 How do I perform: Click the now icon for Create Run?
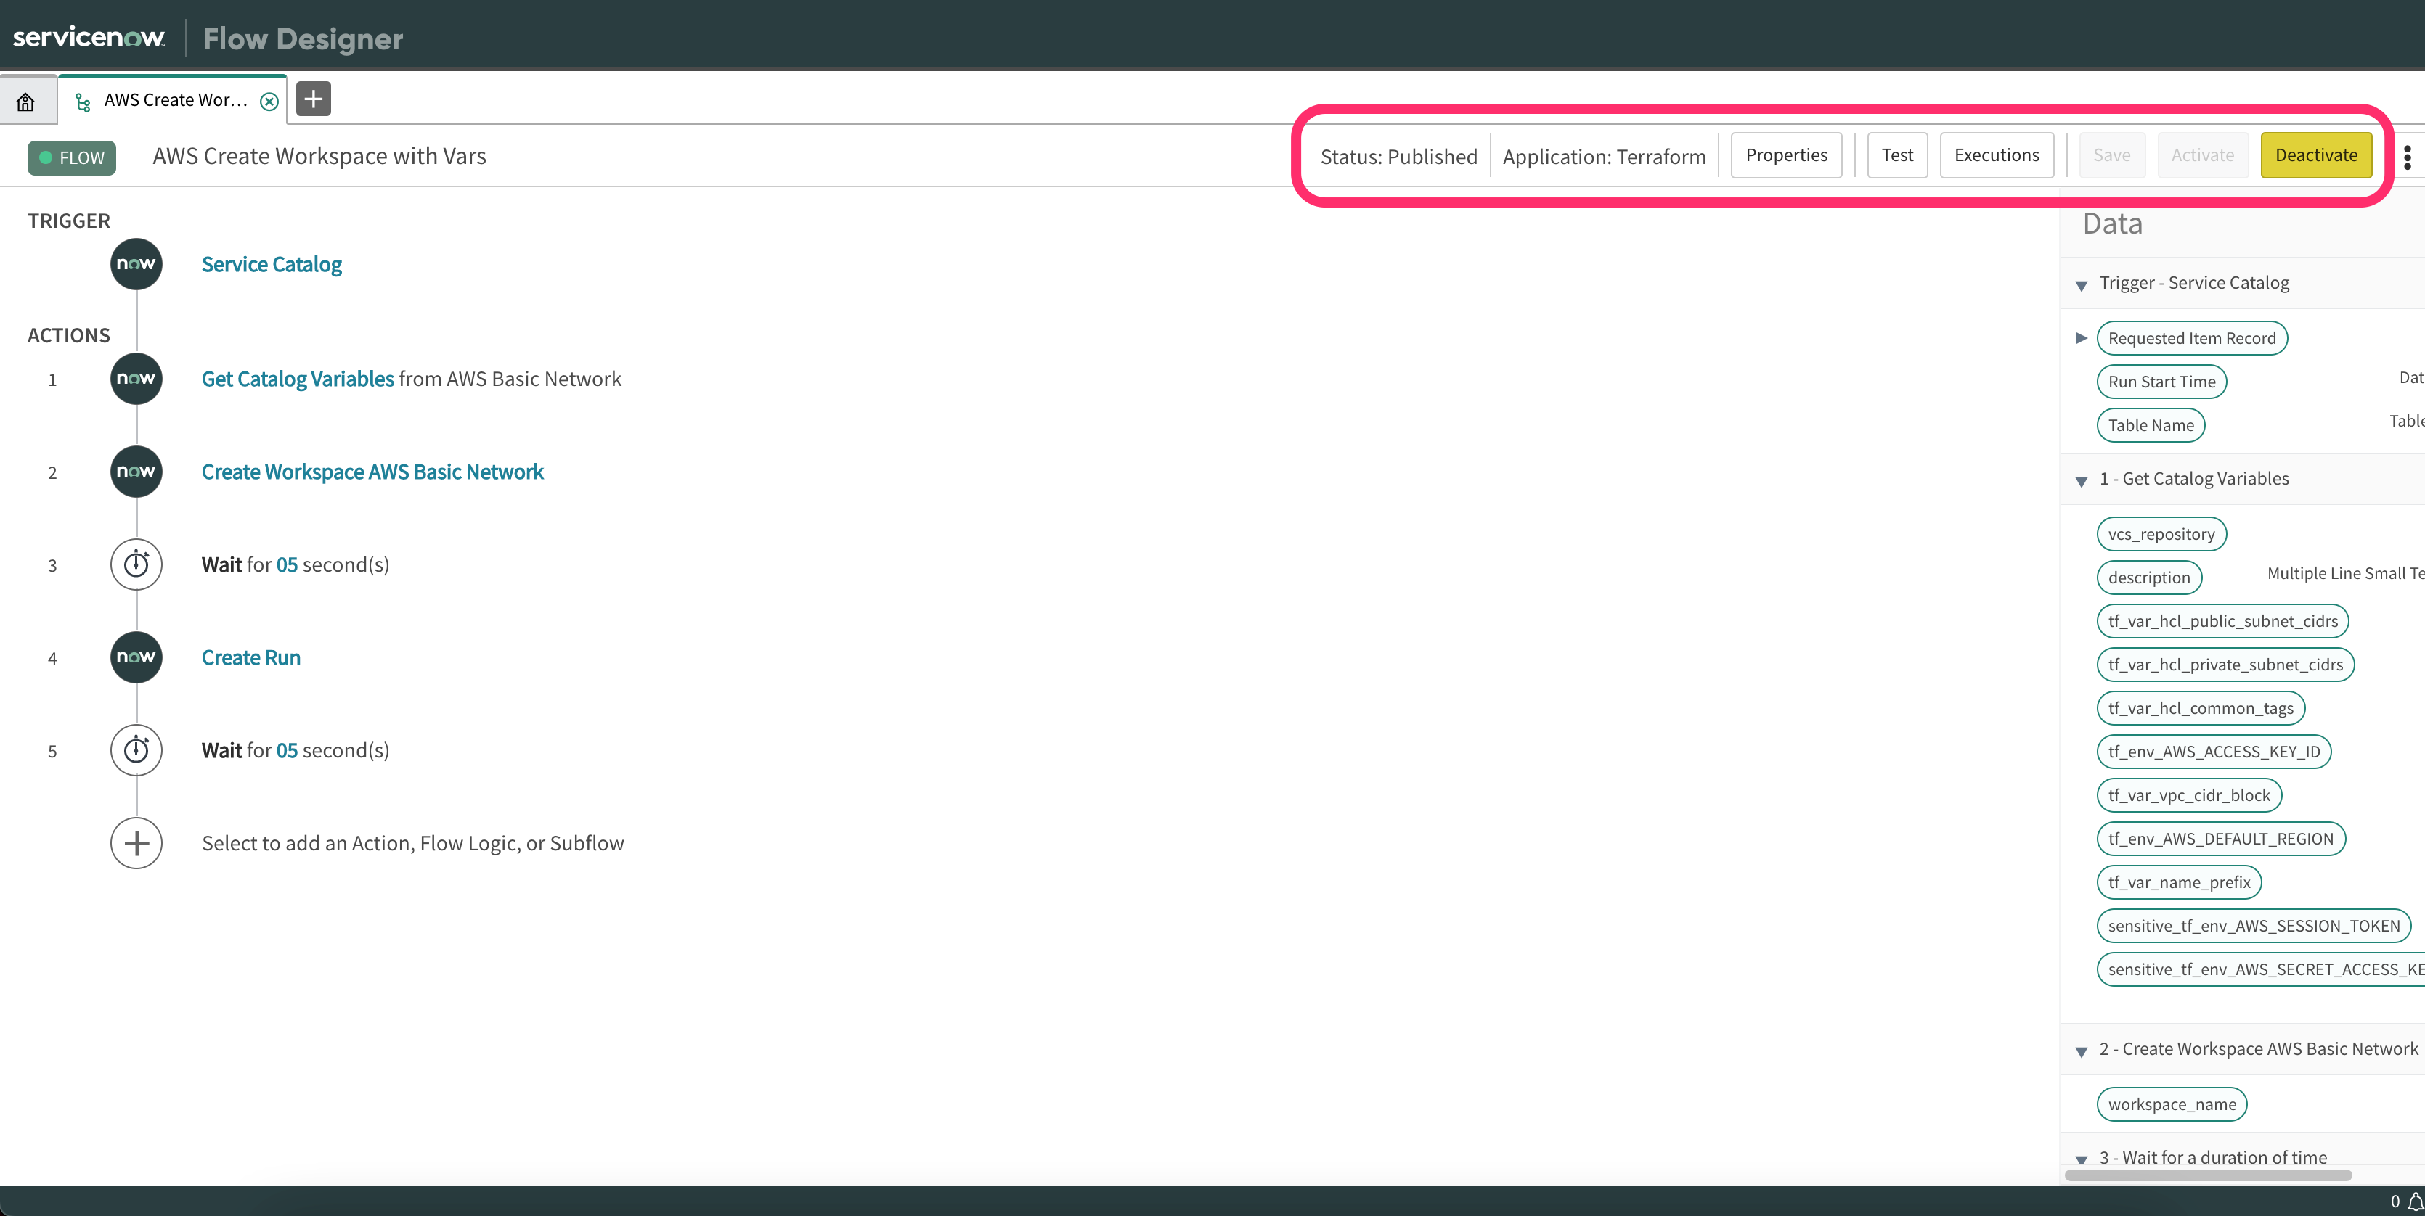(x=136, y=657)
